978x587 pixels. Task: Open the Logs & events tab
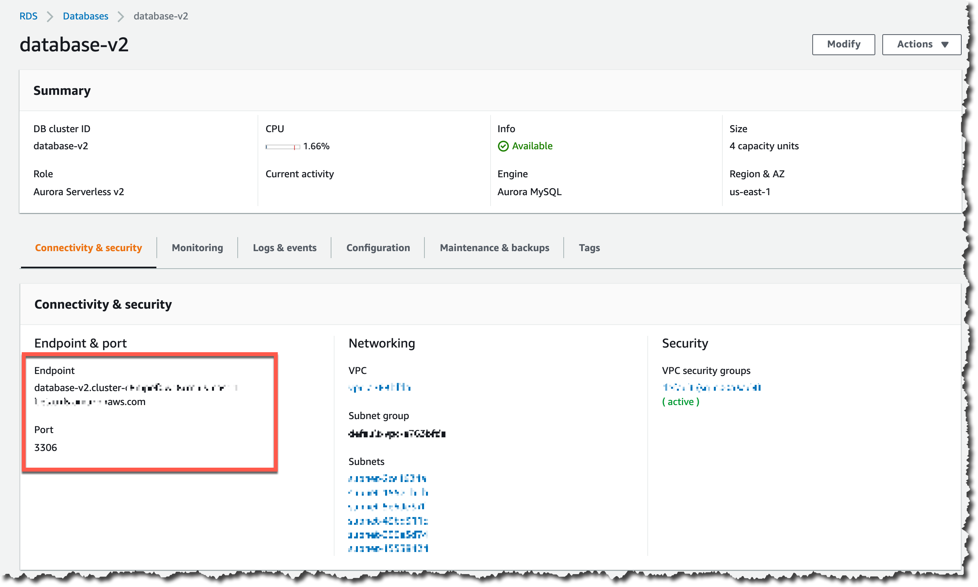pyautogui.click(x=285, y=248)
